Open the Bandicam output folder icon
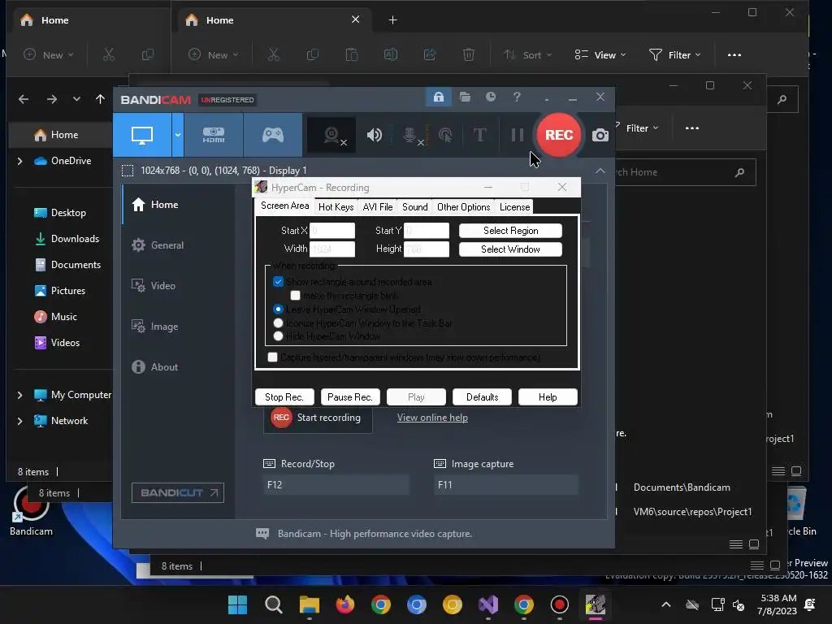Screen dimensions: 832x624 465,97
